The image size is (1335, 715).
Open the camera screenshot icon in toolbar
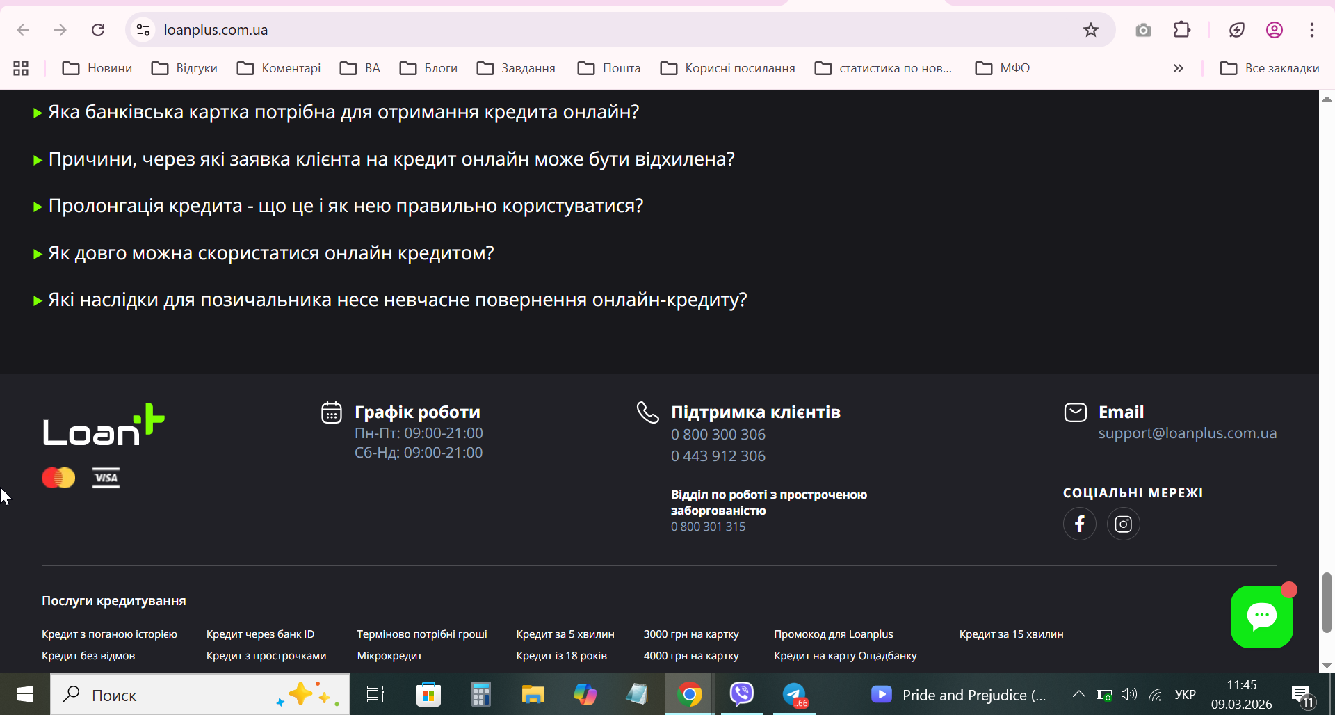tap(1143, 30)
